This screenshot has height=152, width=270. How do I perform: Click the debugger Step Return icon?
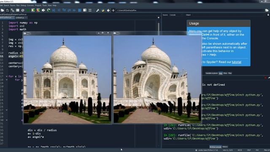tap(69, 10)
